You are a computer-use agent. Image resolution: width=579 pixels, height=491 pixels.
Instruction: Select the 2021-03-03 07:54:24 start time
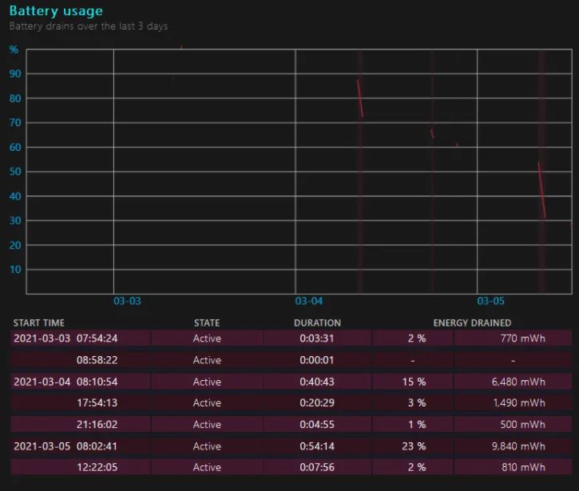pos(65,339)
